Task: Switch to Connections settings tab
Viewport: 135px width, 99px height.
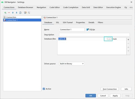Action: [9, 8]
